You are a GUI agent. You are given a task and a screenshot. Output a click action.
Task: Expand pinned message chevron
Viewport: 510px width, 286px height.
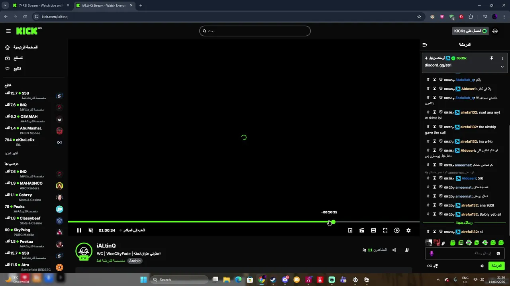point(502,67)
